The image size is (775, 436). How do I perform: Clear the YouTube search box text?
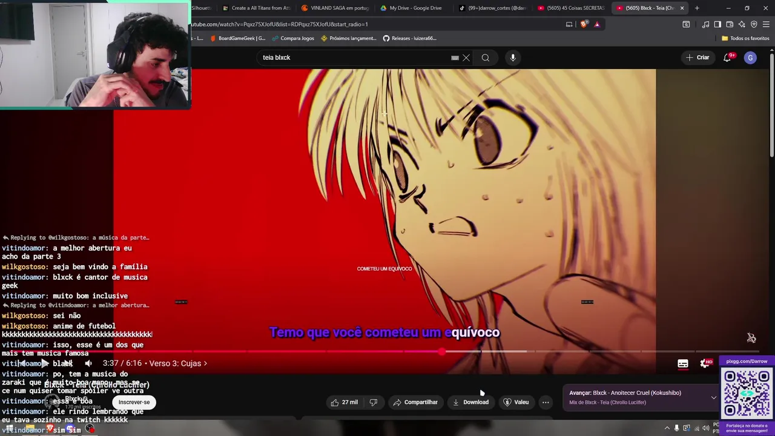pos(466,58)
